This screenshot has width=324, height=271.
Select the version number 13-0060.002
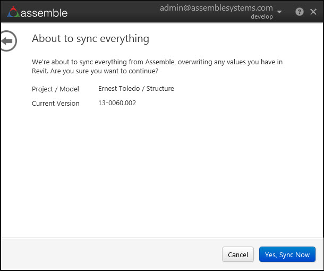point(117,103)
